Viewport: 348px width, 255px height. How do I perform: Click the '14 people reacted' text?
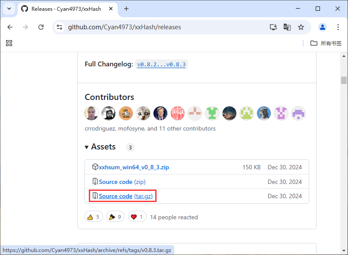(x=174, y=217)
